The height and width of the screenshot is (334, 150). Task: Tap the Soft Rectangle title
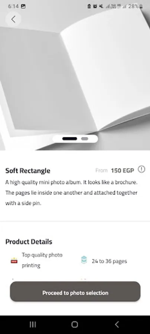click(28, 171)
